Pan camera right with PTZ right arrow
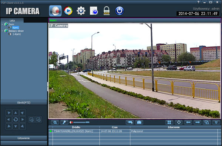Viewport: 222px width, 146px height. point(23,119)
